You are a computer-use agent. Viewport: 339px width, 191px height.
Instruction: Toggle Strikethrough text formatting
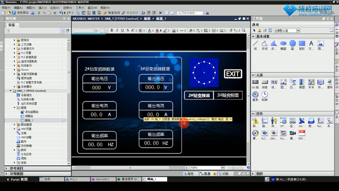[128, 31]
